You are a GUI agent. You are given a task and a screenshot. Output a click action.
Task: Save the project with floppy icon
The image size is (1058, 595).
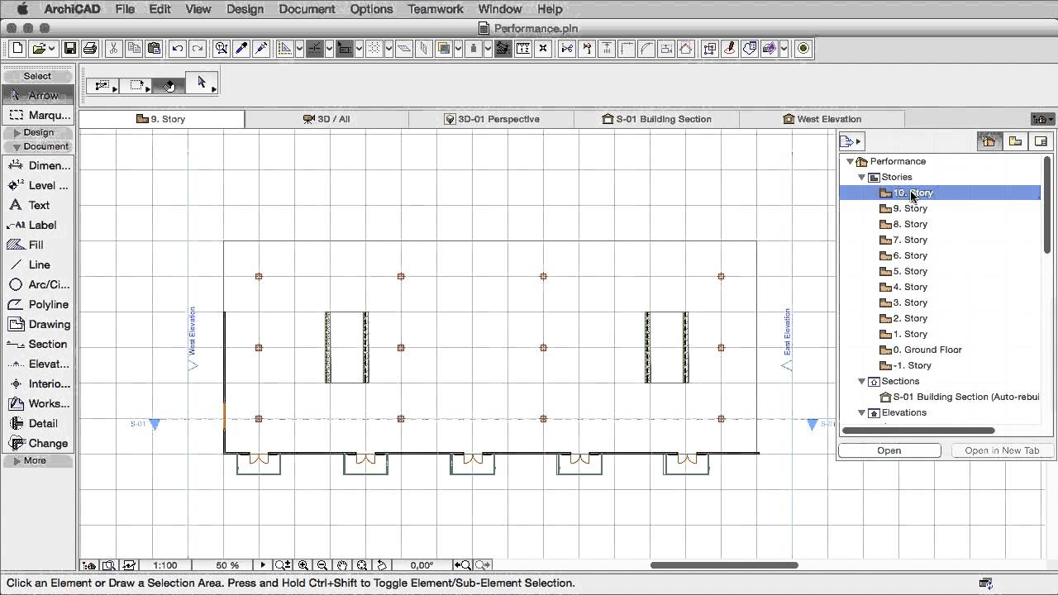tap(70, 49)
